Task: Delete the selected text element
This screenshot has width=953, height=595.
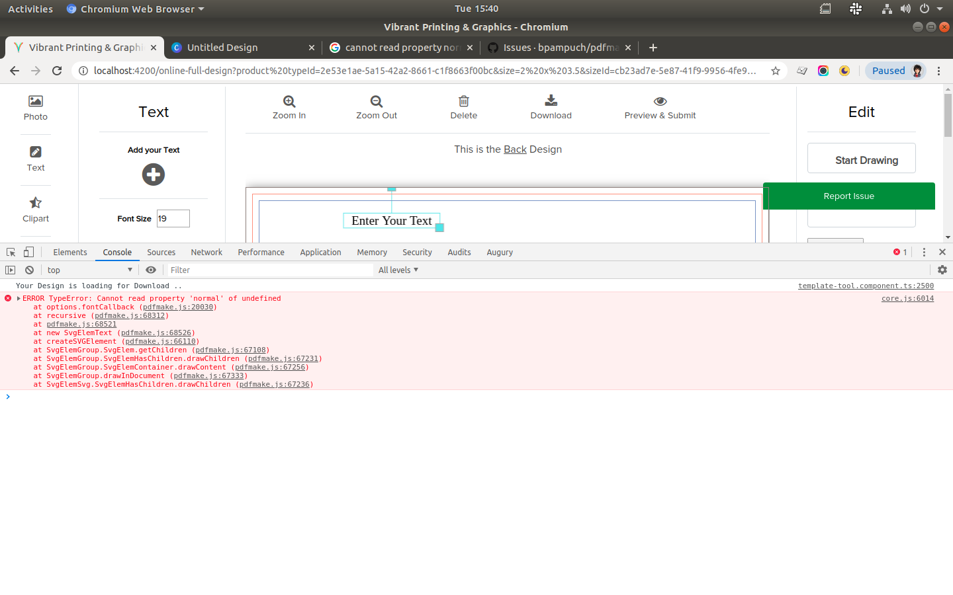Action: [x=463, y=107]
